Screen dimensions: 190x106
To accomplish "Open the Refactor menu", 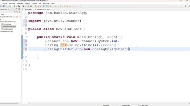I will (x=12, y=3).
